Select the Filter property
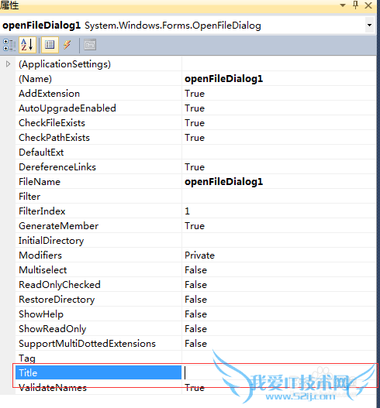This screenshot has height=408, width=380. coord(98,197)
